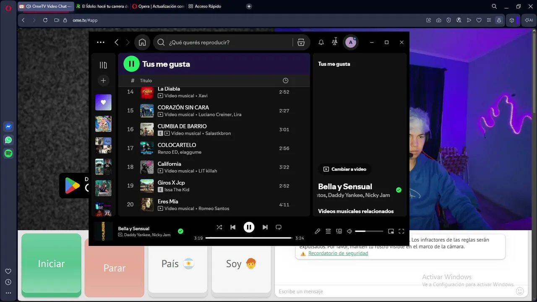Skip to next track
This screenshot has height=302, width=537.
click(265, 227)
